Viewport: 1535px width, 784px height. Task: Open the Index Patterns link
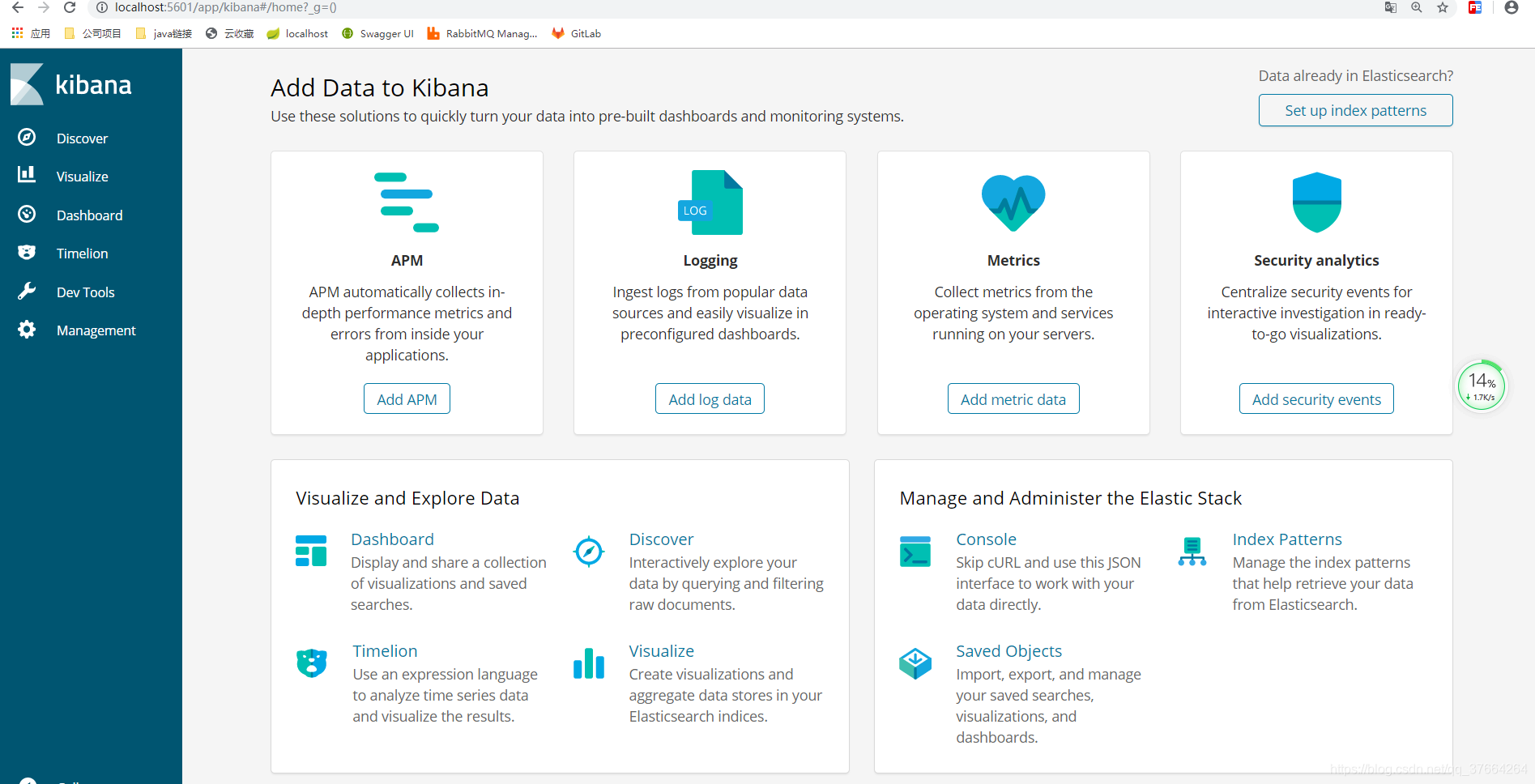tap(1286, 539)
